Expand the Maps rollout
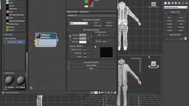Image resolution: width=189 pixels, height=106 pixels. (x=91, y=68)
